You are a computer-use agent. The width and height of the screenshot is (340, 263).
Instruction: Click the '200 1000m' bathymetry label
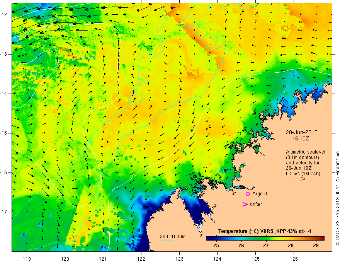click(173, 237)
